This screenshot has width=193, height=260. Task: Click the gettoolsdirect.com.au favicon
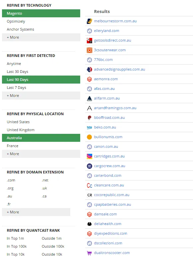click(x=90, y=41)
